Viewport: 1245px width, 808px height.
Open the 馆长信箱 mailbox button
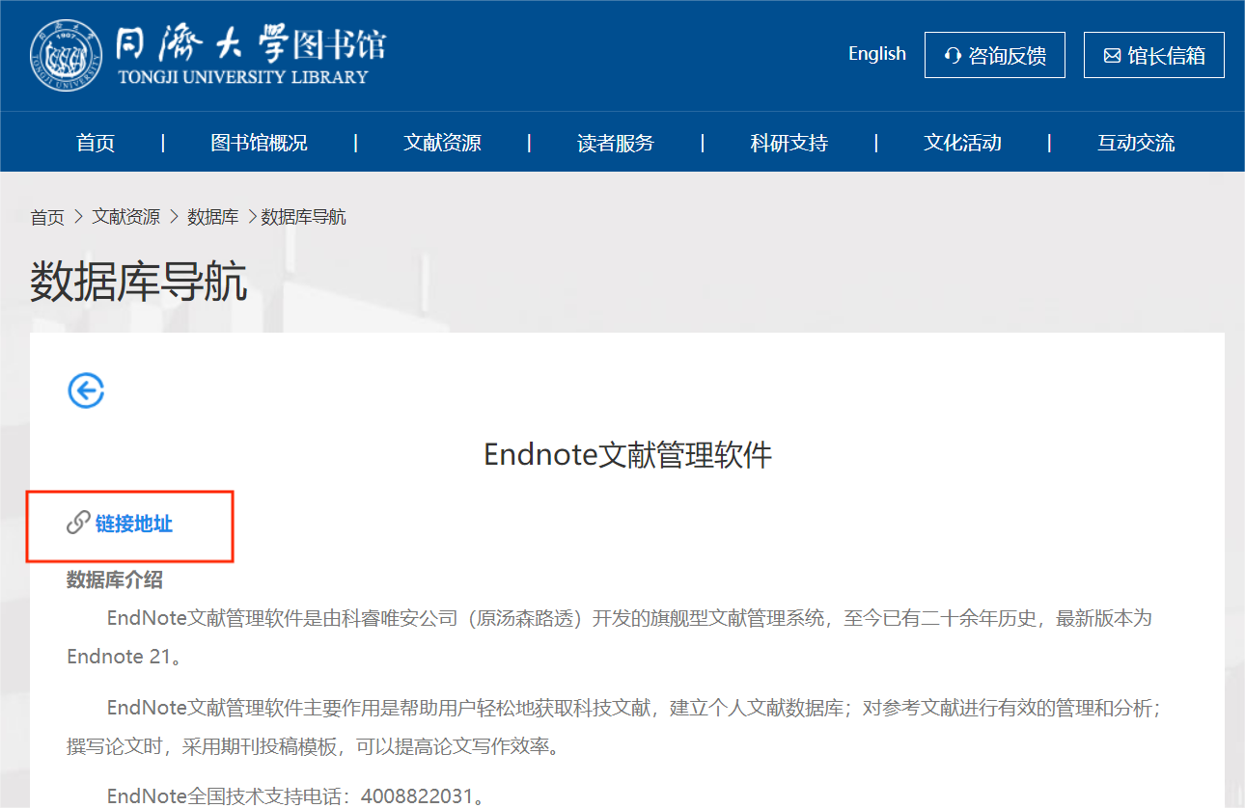point(1154,55)
